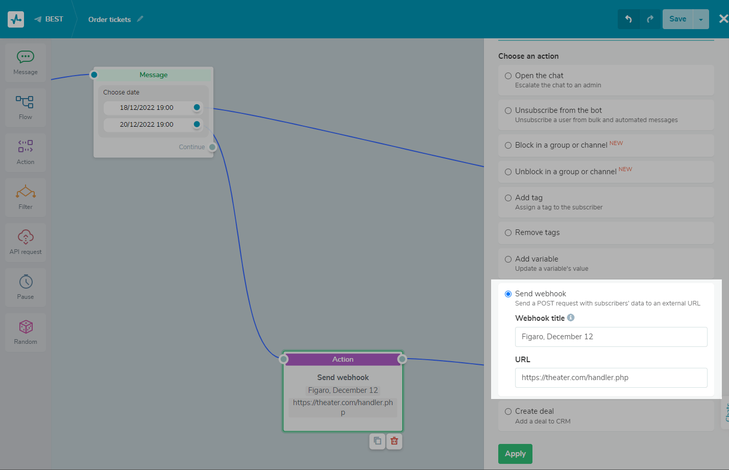Expand the Save button dropdown arrow
729x470 pixels.
tap(701, 19)
